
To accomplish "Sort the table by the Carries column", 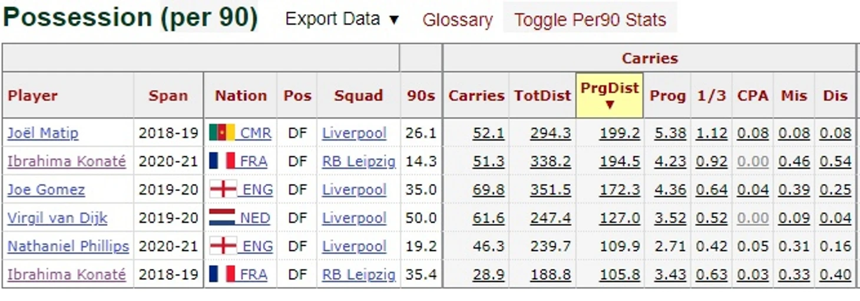I will click(477, 96).
